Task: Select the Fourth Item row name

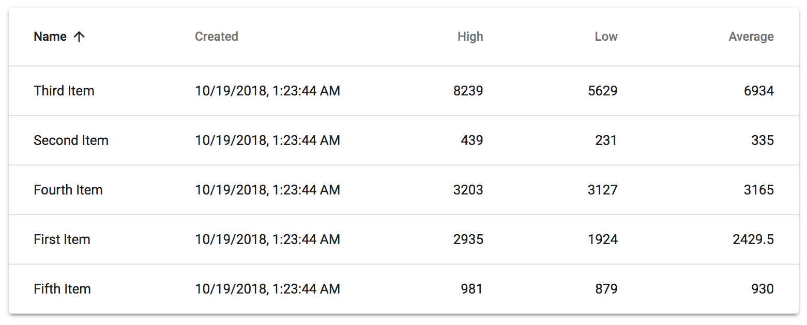Action: 68,190
